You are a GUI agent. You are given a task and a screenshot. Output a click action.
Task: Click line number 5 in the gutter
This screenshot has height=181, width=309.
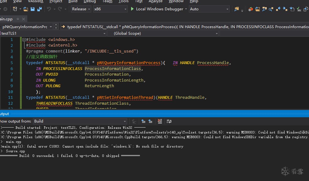pyautogui.click(x=12, y=63)
